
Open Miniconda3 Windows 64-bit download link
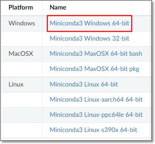pyautogui.click(x=89, y=23)
